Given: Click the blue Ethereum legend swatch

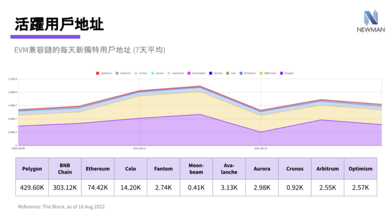Looking at the screenshot, I should 241,73.
